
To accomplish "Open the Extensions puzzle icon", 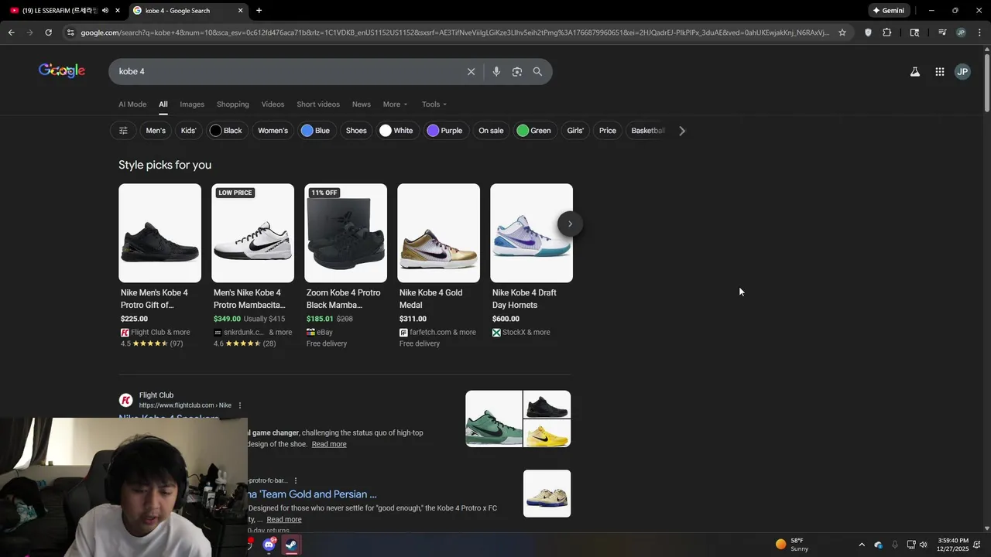I will pos(887,32).
